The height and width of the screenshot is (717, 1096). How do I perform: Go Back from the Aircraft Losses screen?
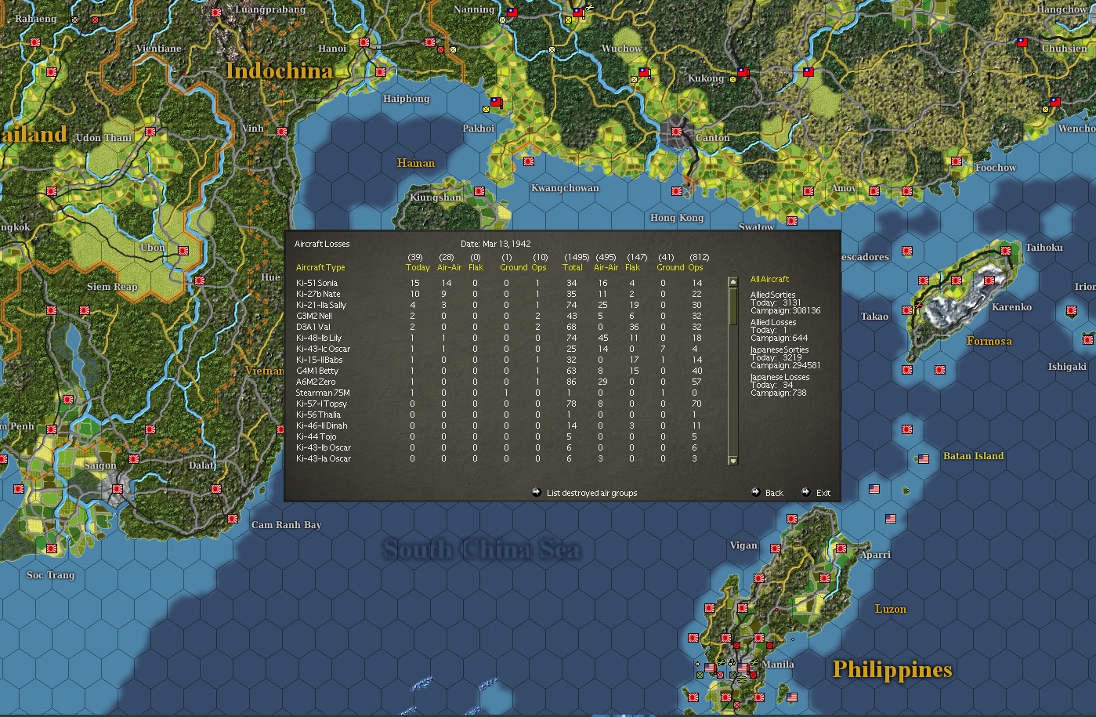(774, 493)
